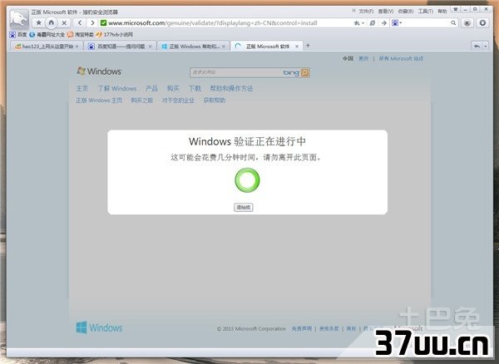Open the 毒霸网址大全 bookmark
This screenshot has height=364, width=499.
click(47, 34)
